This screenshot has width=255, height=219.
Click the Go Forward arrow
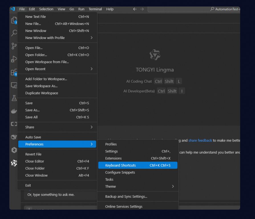pyautogui.click(x=142, y=9)
